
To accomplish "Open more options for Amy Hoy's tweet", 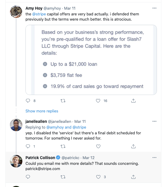I will [154, 8].
